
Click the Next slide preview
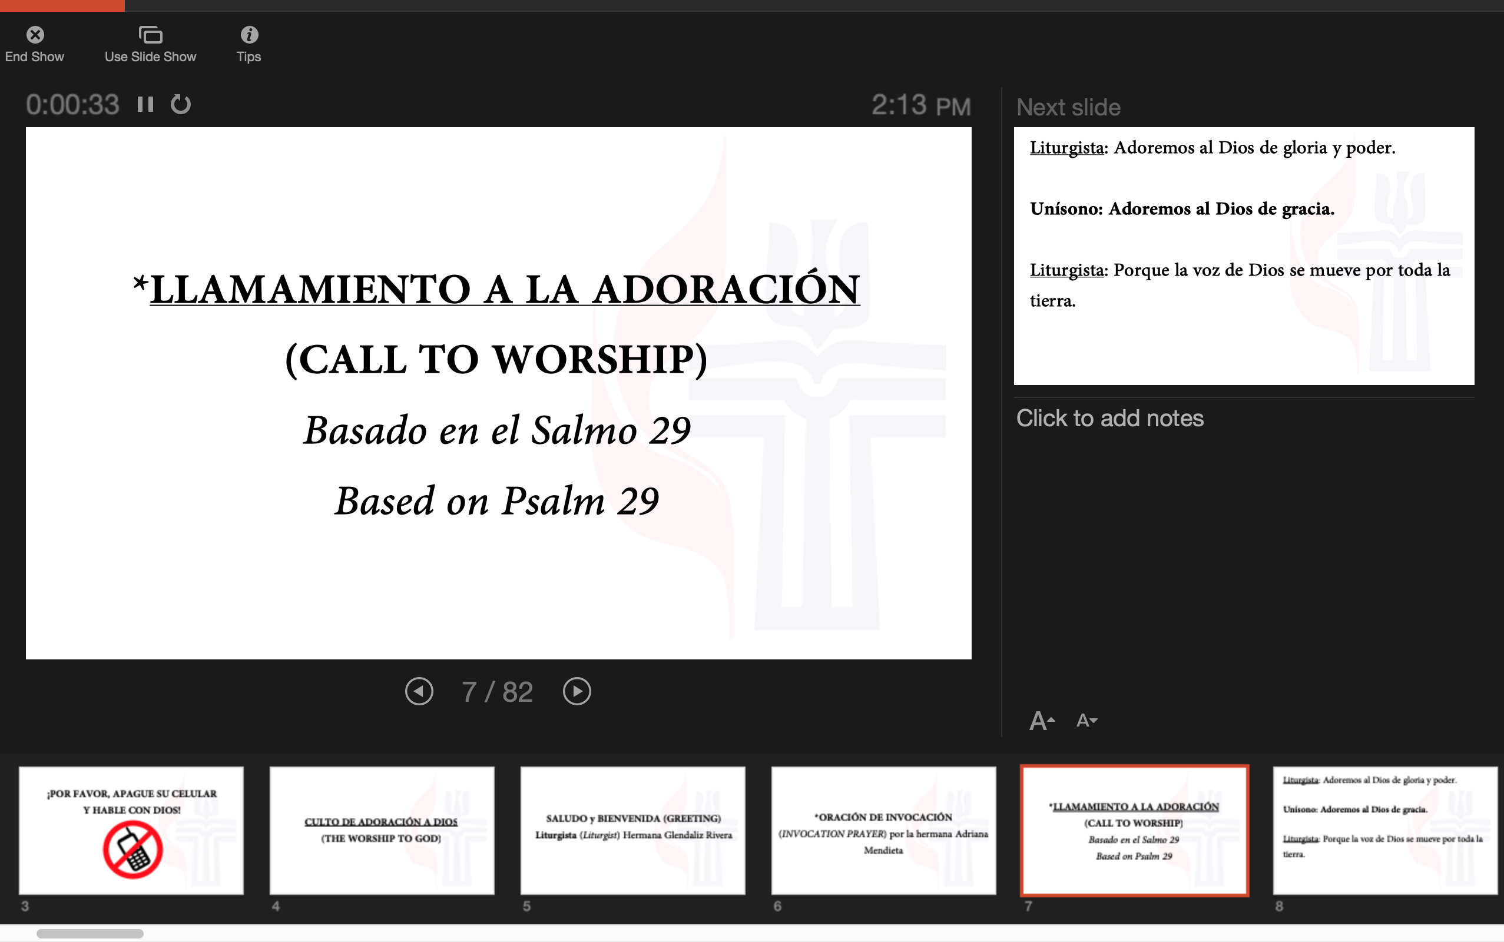coord(1244,256)
